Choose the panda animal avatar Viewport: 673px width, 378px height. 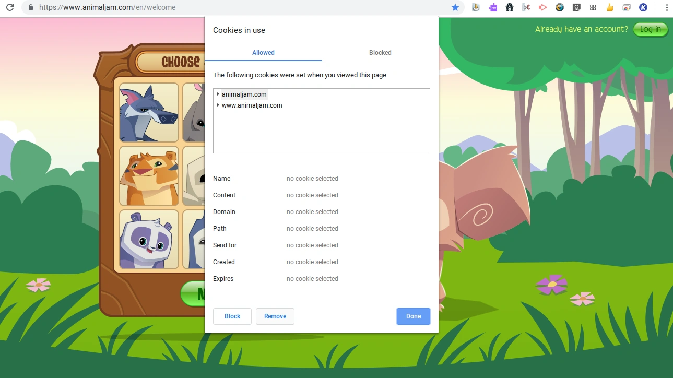click(149, 240)
